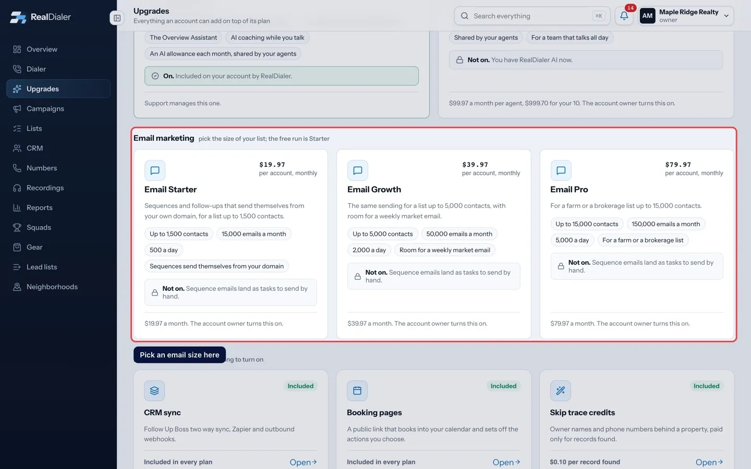Screen dimensions: 751x469
Task: Go to Overview in the sidebar
Action: click(x=58, y=50)
